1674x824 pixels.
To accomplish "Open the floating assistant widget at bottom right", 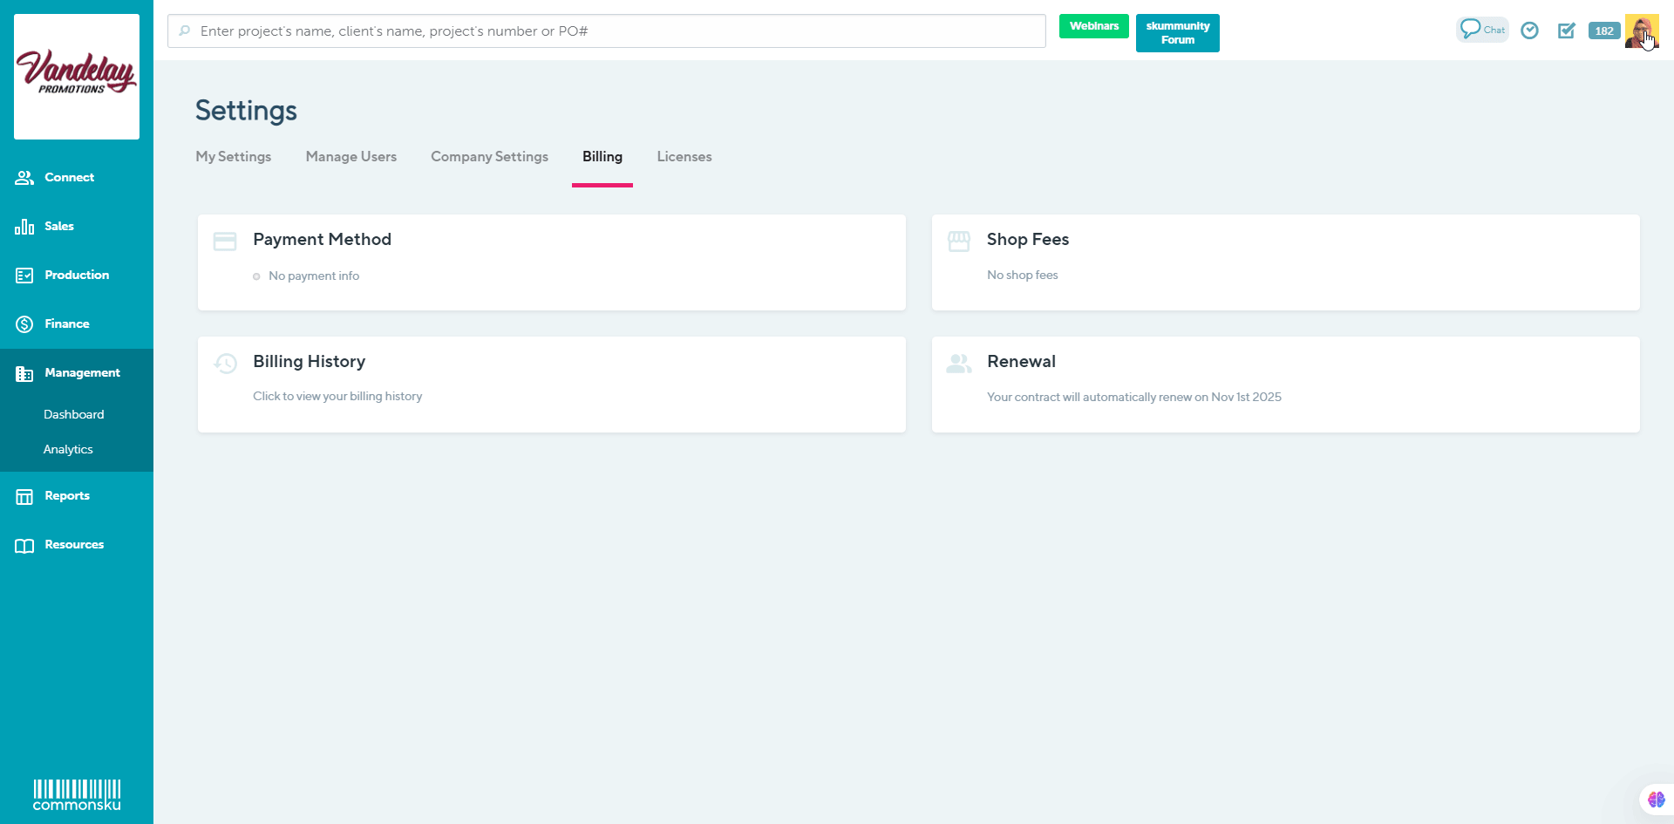I will click(1656, 800).
